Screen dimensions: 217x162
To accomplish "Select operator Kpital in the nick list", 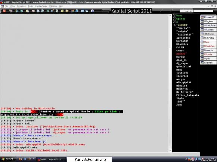I will [181, 19].
